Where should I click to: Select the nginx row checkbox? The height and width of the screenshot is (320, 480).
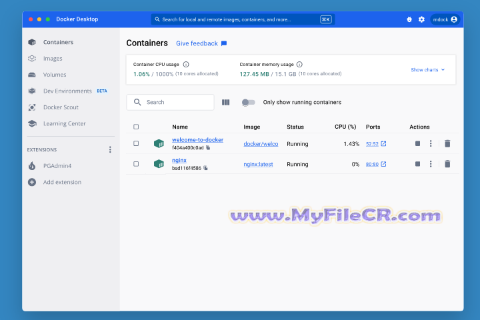(x=136, y=164)
